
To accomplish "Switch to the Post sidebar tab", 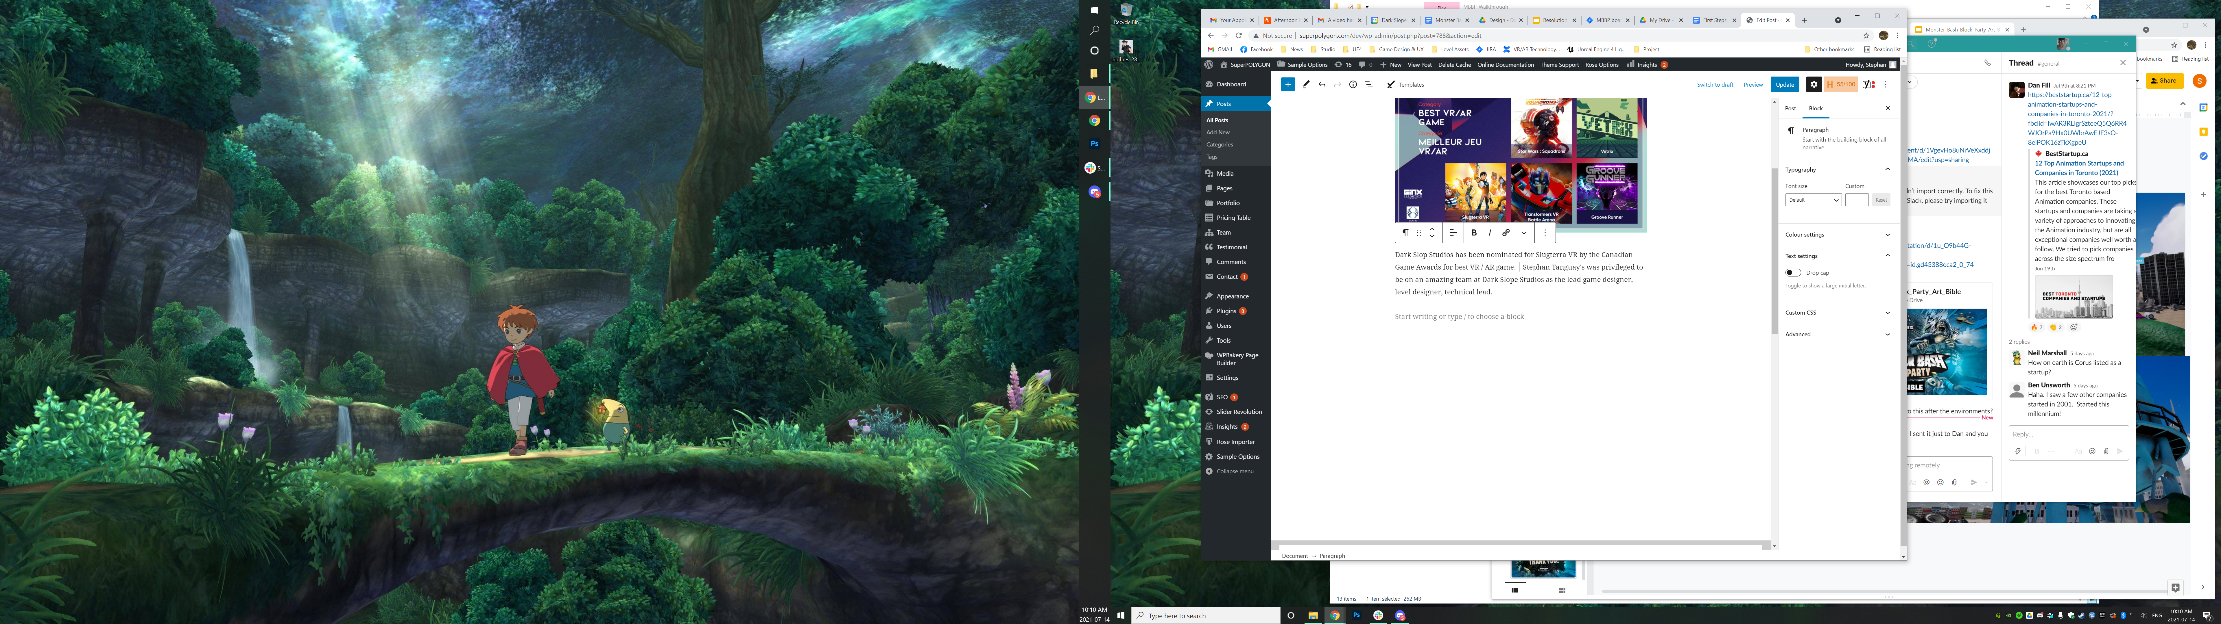I will pos(1791,109).
